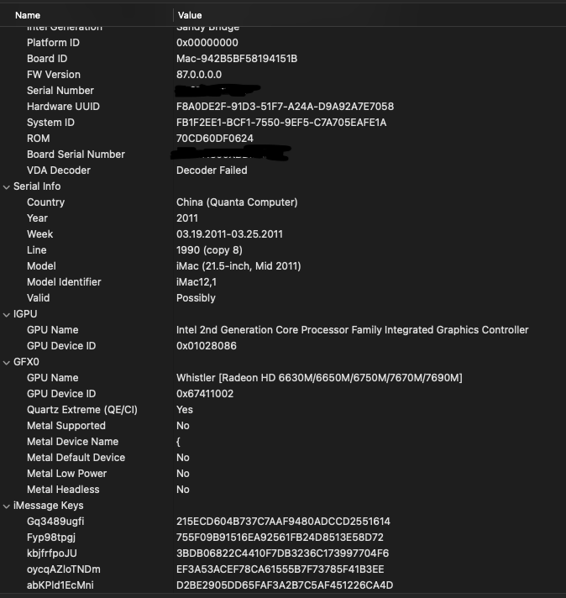Select the Gq3489ugfi iMessage key row
The image size is (566, 598).
click(x=55, y=522)
